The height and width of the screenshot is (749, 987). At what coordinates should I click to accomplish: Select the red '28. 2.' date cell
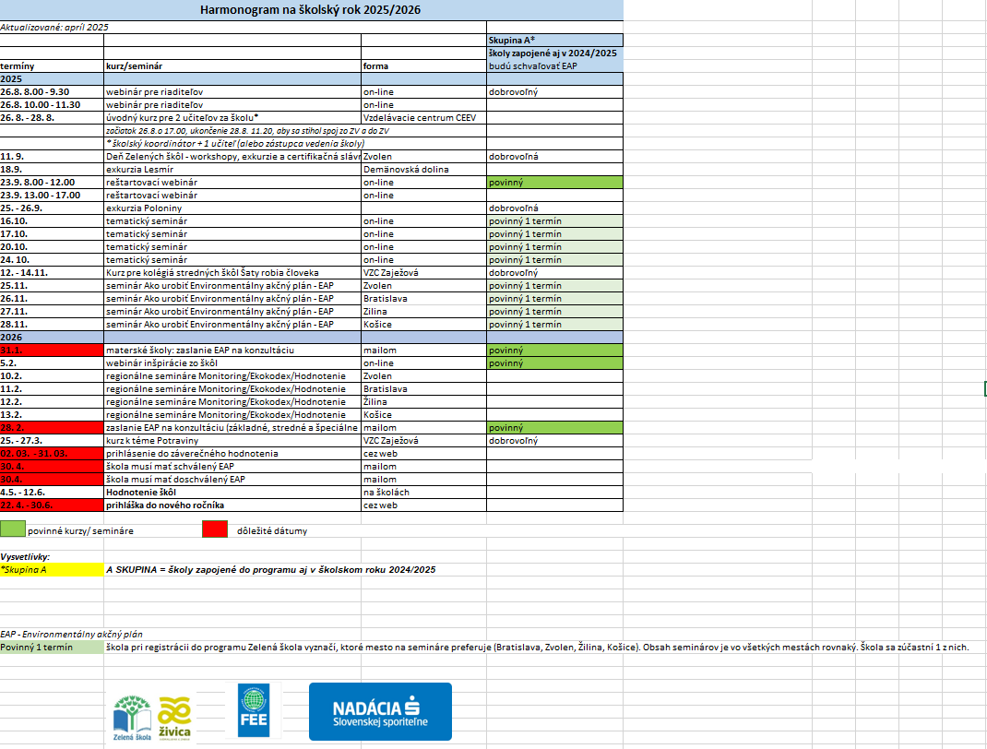(x=52, y=427)
